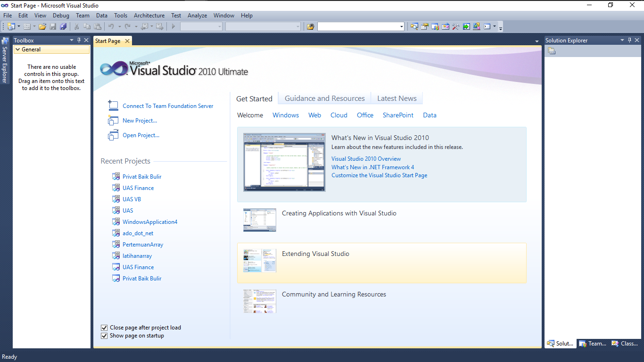
Task: Click the 'Open Project...' link
Action: (x=141, y=135)
